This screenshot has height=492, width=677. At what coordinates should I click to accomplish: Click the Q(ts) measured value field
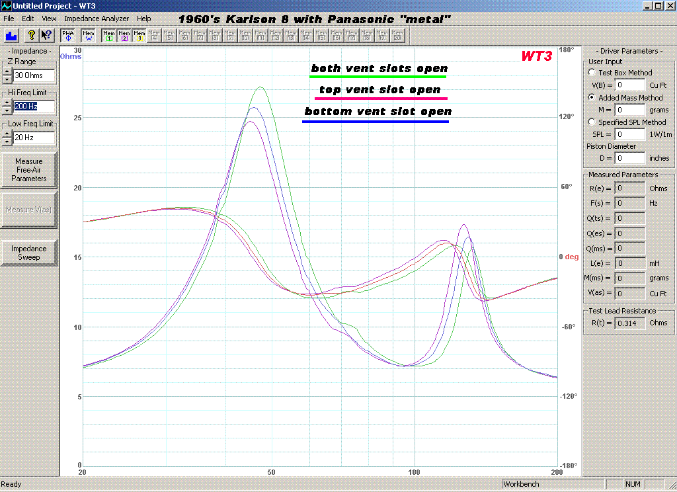point(630,218)
